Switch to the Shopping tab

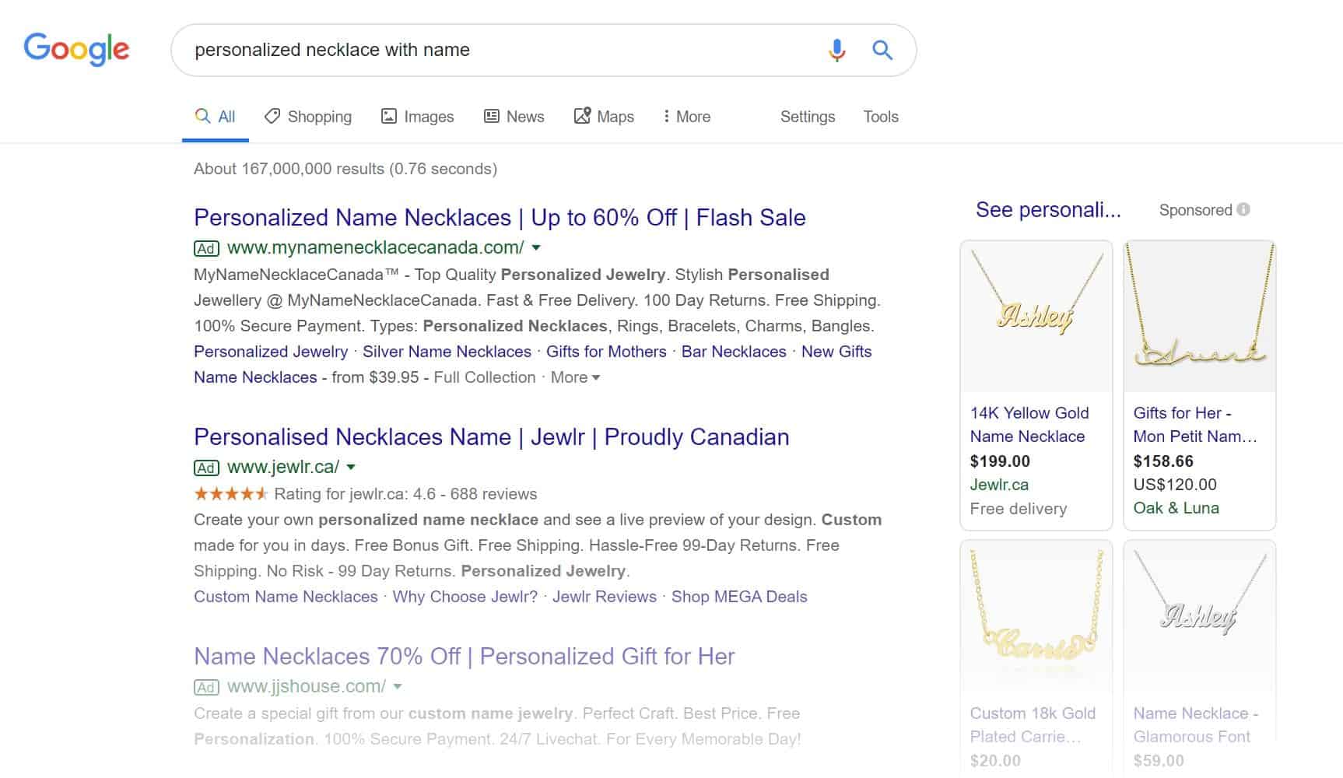click(x=308, y=117)
